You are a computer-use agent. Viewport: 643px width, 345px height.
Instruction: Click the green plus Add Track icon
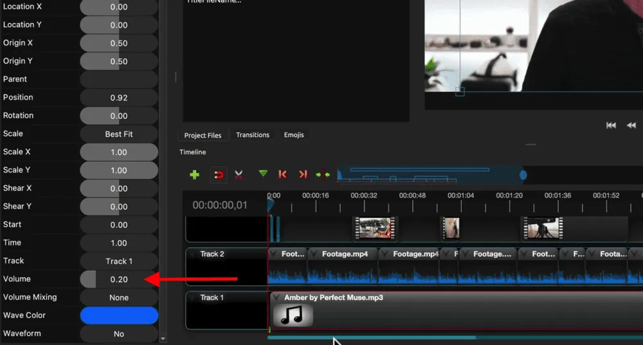[x=195, y=174]
